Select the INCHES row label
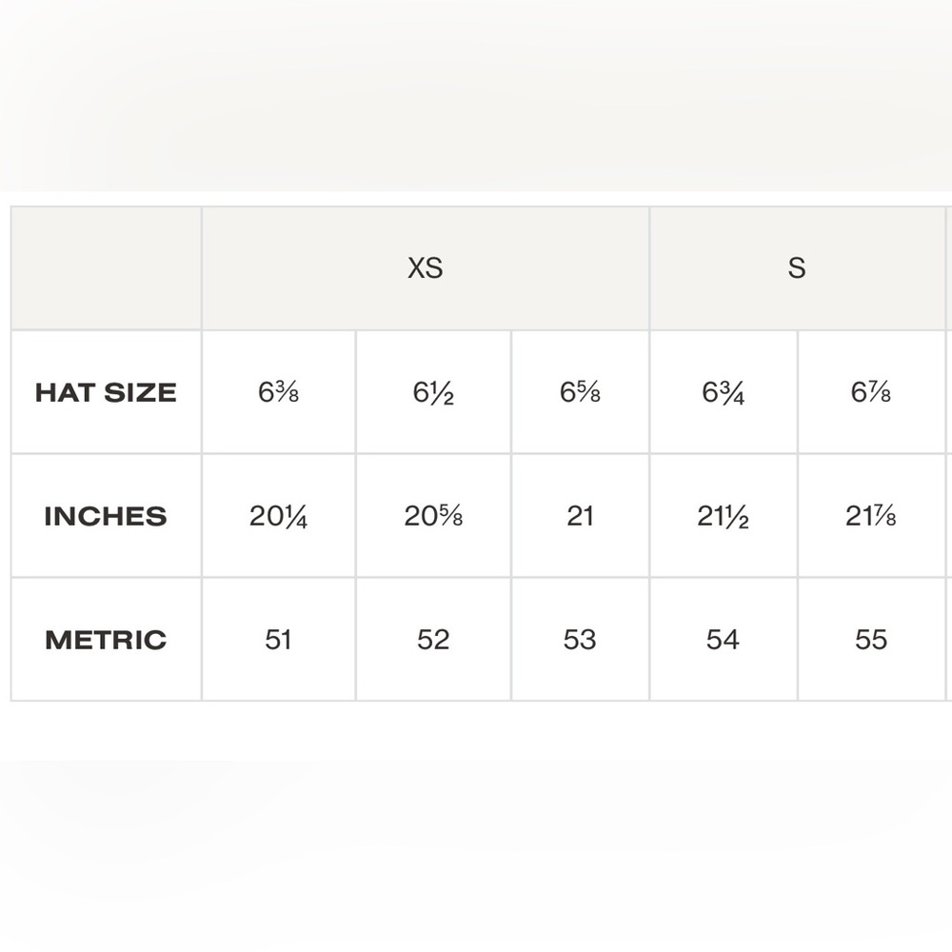 point(107,516)
